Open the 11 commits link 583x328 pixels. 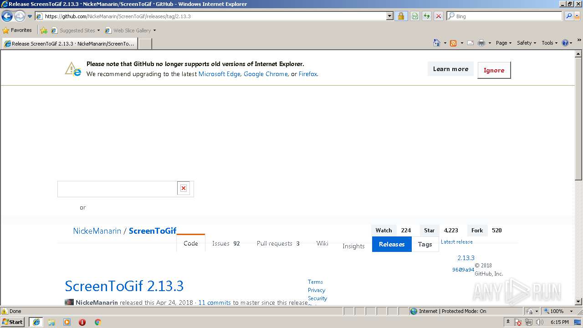pos(215,302)
